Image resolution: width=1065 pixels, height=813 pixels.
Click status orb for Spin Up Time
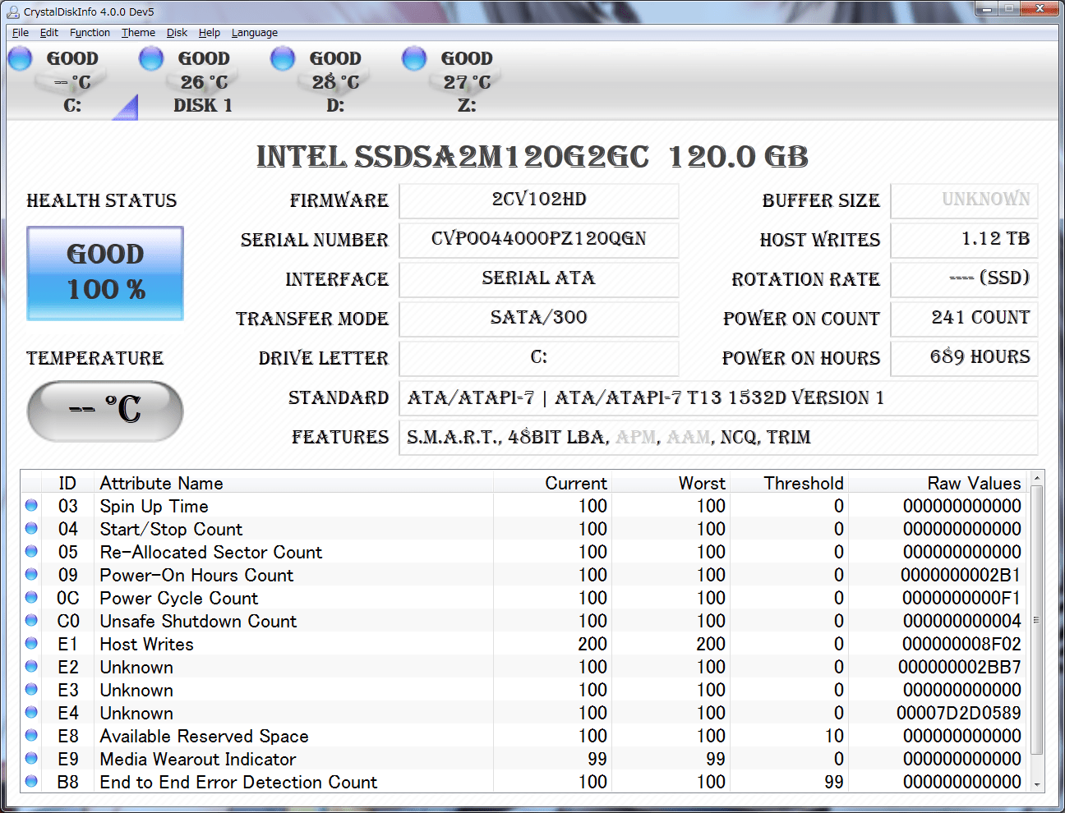(31, 505)
